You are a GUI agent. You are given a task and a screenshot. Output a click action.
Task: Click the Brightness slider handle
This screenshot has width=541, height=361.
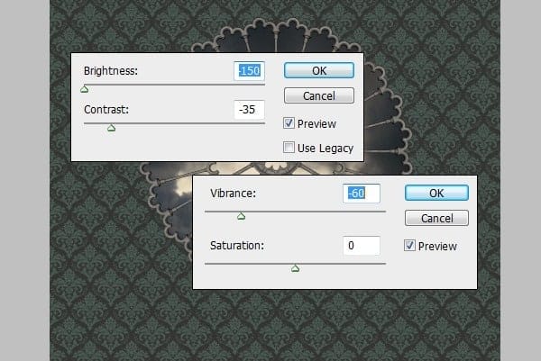[85, 89]
